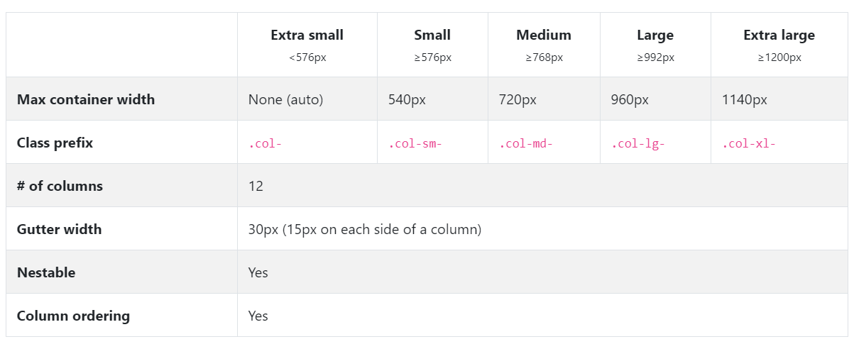Select the Extra large column header

tap(779, 45)
